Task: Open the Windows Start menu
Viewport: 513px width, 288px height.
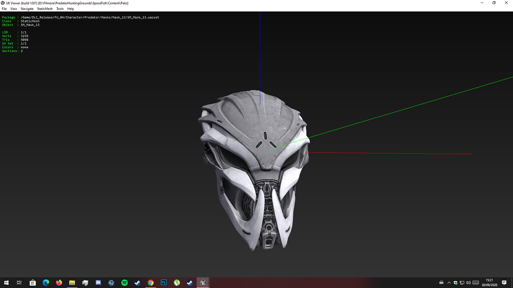Action: tap(6, 282)
